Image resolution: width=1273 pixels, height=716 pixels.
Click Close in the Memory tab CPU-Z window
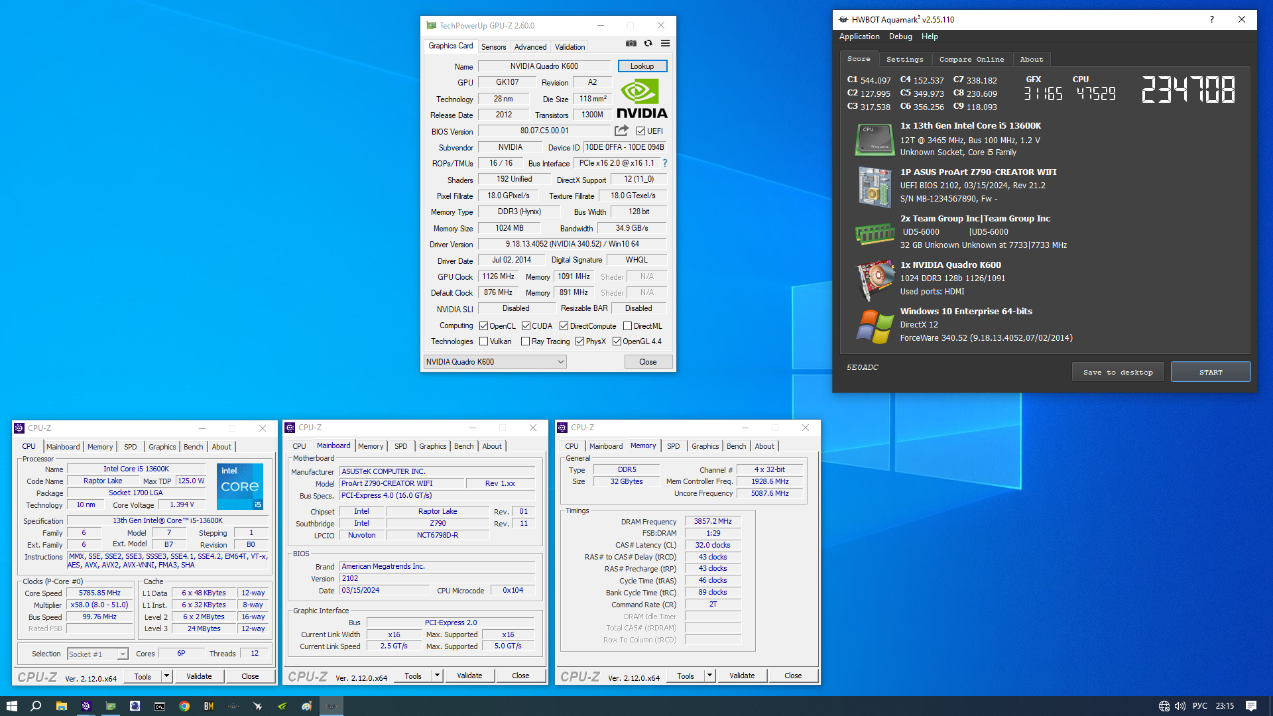pyautogui.click(x=793, y=676)
